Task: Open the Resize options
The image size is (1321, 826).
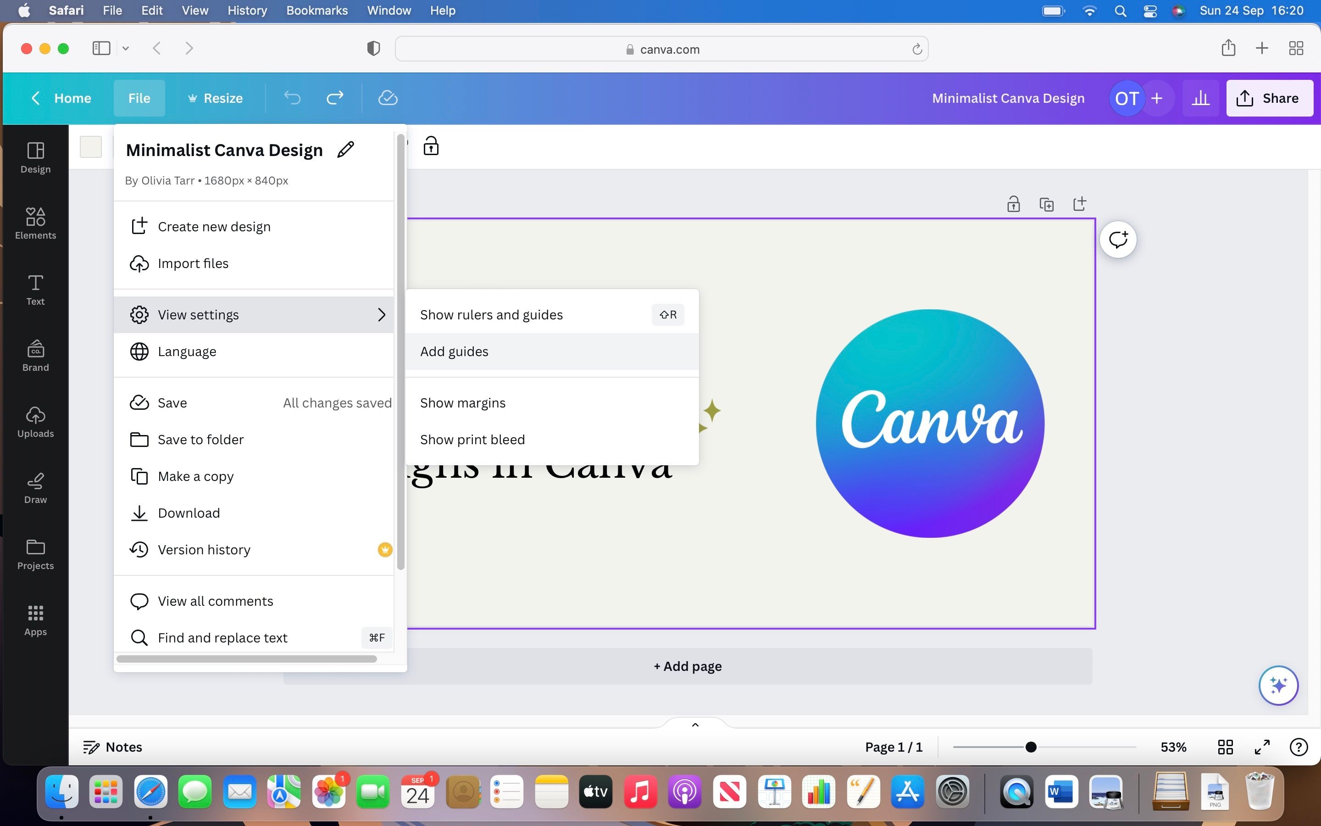Action: [215, 98]
